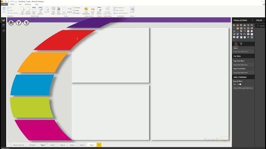Switch to Model view in left sidebar

3,31
